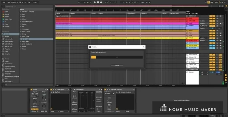Tap tempo with the Tap button

click(8, 2)
